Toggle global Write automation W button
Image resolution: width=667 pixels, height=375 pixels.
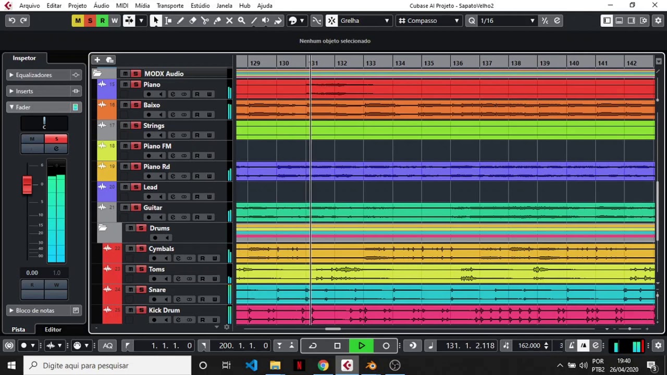pos(115,21)
